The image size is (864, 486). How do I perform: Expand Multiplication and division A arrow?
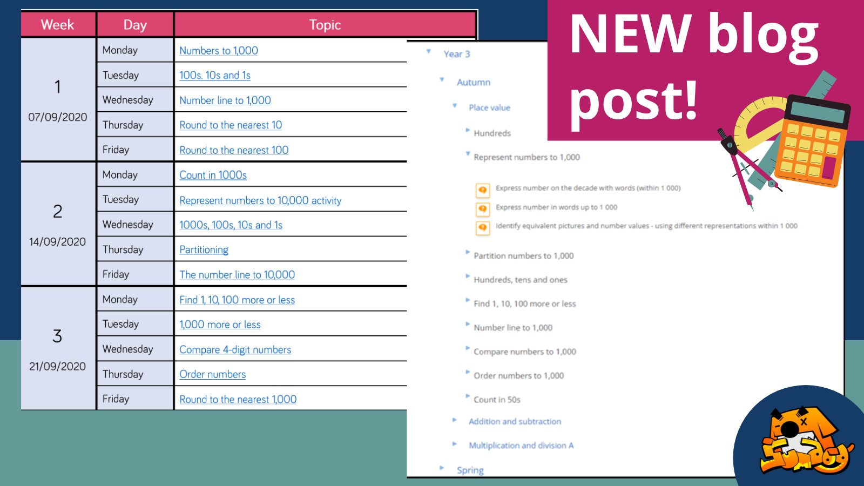tap(455, 443)
